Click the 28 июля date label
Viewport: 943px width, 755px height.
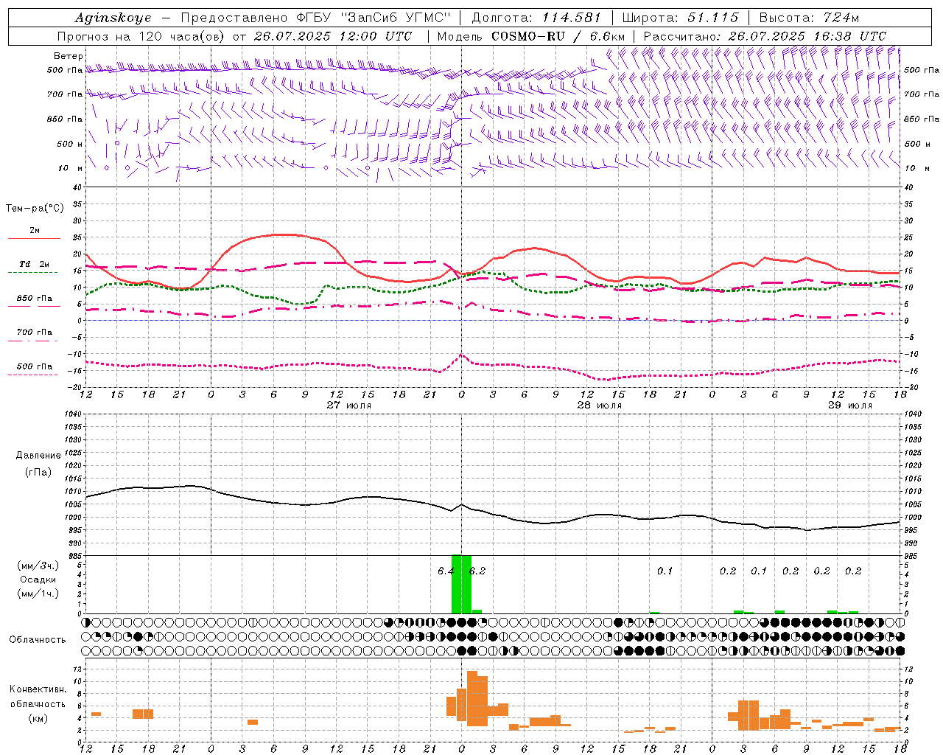click(x=599, y=406)
